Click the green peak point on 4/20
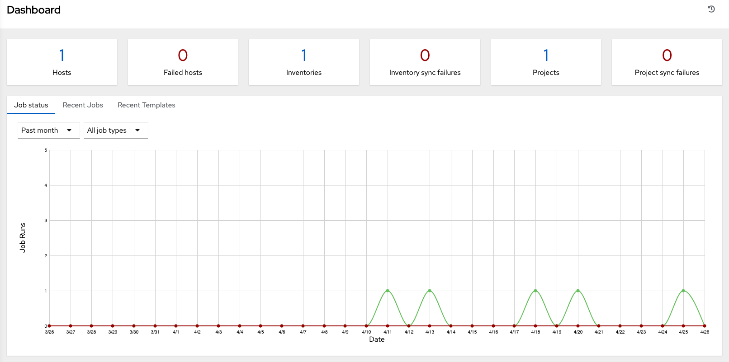 point(578,291)
